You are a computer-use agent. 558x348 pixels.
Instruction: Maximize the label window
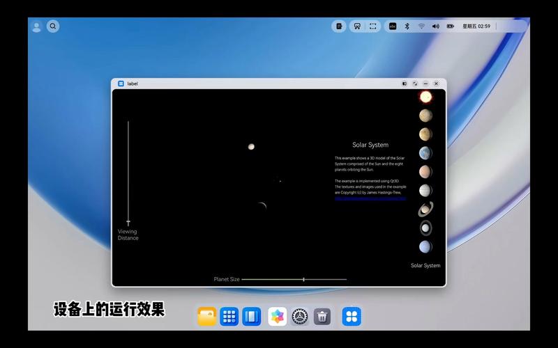pyautogui.click(x=415, y=84)
